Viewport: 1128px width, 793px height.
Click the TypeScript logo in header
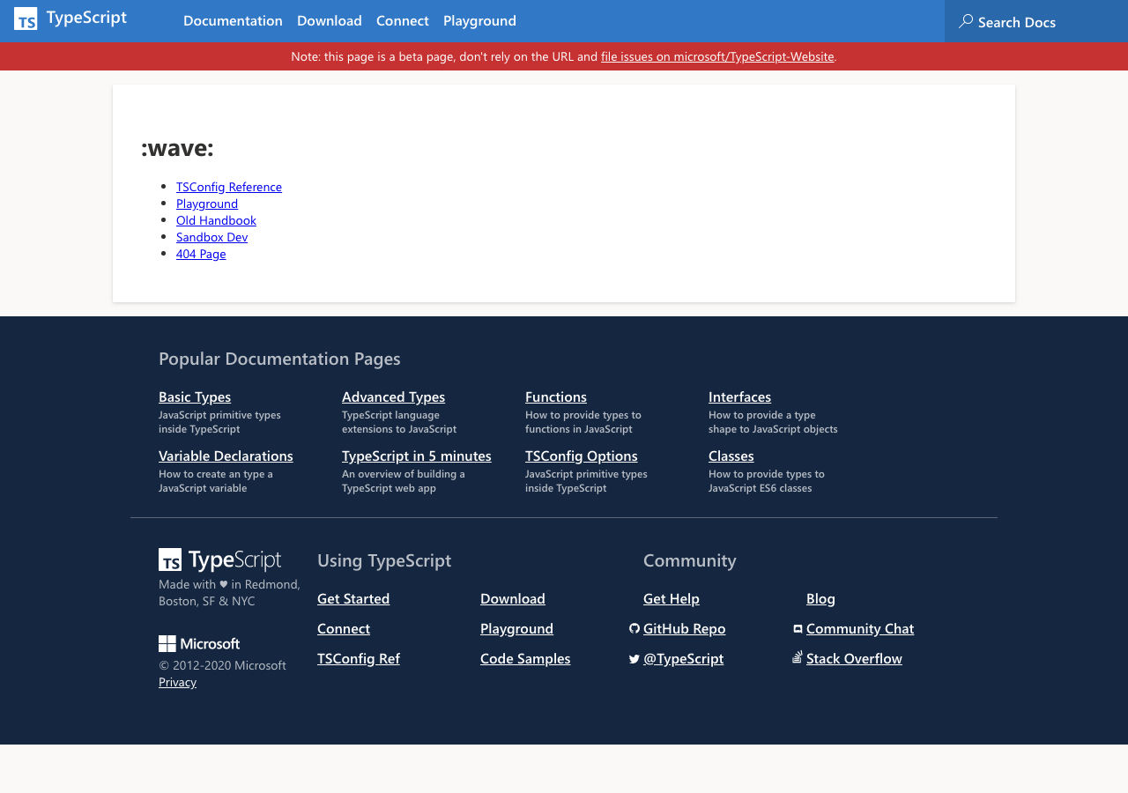pos(70,19)
